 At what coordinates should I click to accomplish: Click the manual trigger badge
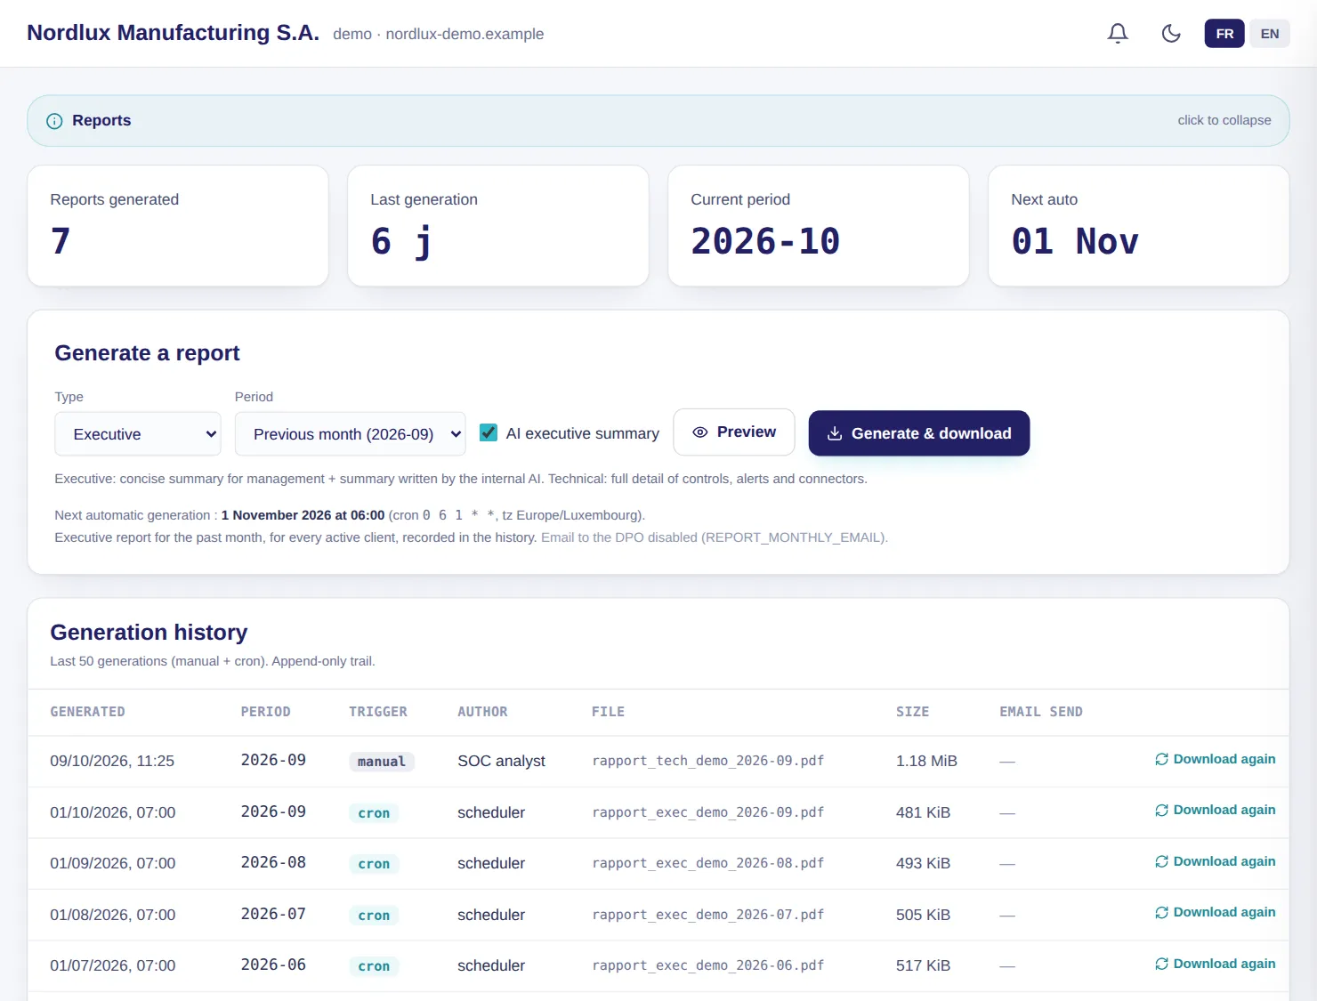(382, 762)
